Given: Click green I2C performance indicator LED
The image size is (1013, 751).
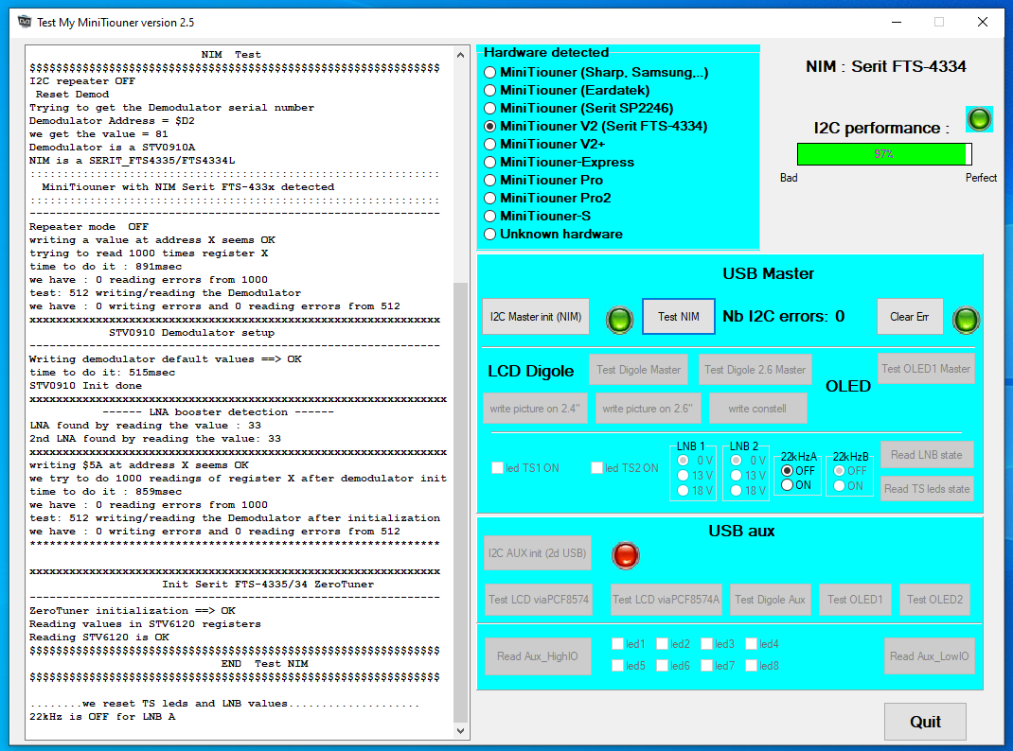Looking at the screenshot, I should 979,119.
